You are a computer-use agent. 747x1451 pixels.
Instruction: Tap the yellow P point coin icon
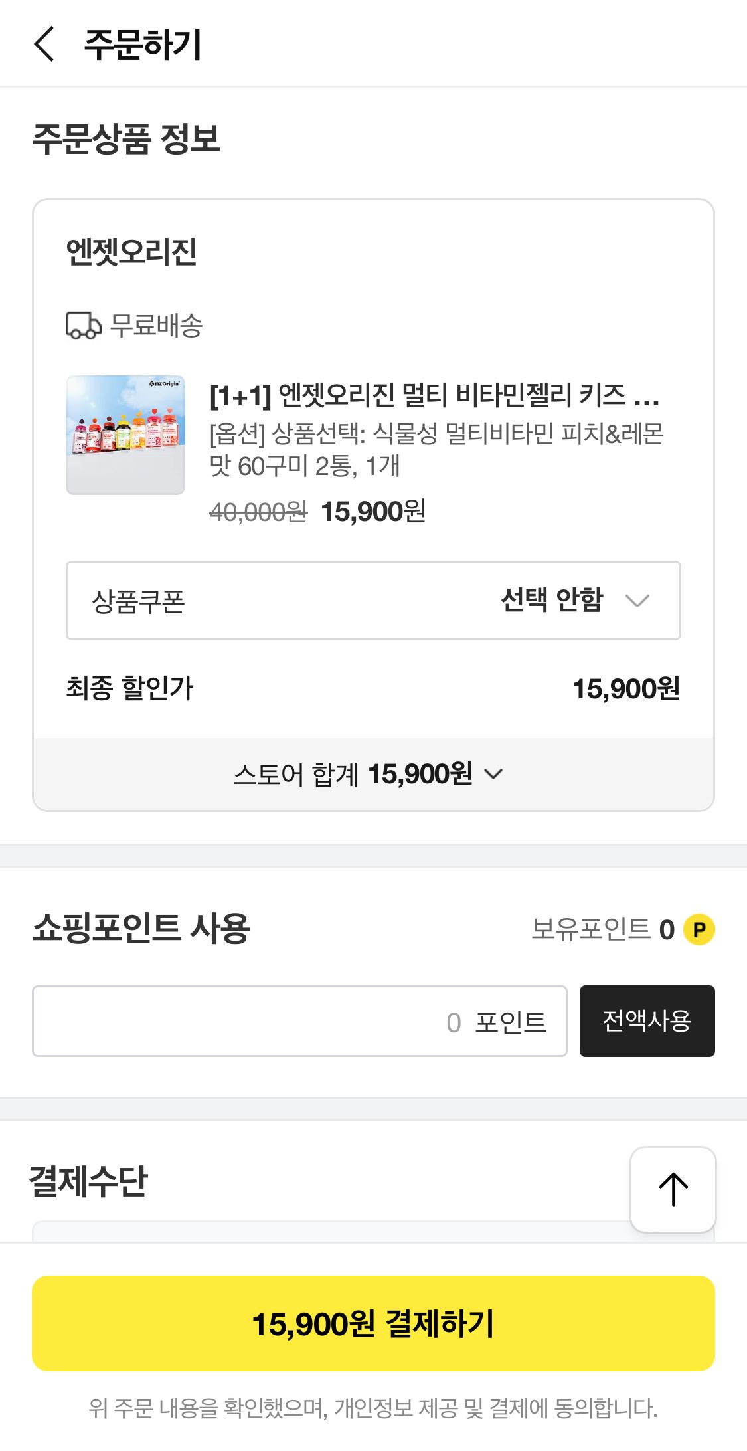699,929
